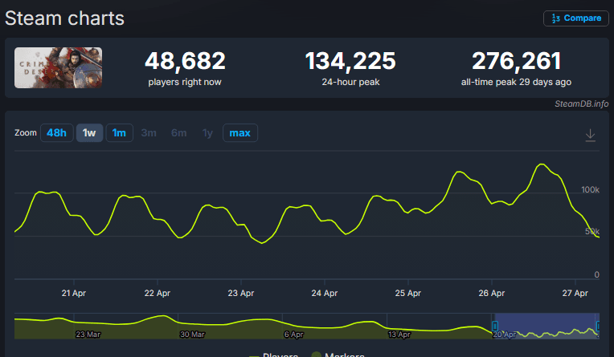
Task: Choose the 6m zoom option
Action: pos(178,133)
